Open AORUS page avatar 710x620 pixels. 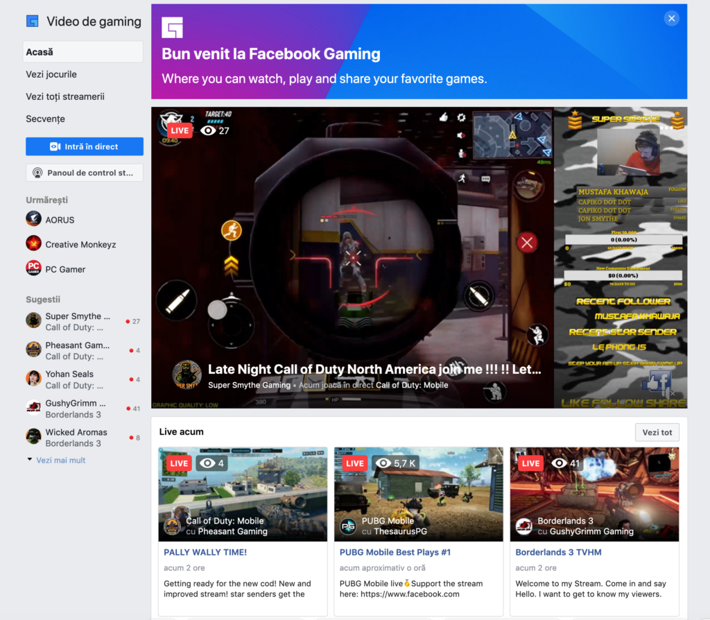(33, 218)
